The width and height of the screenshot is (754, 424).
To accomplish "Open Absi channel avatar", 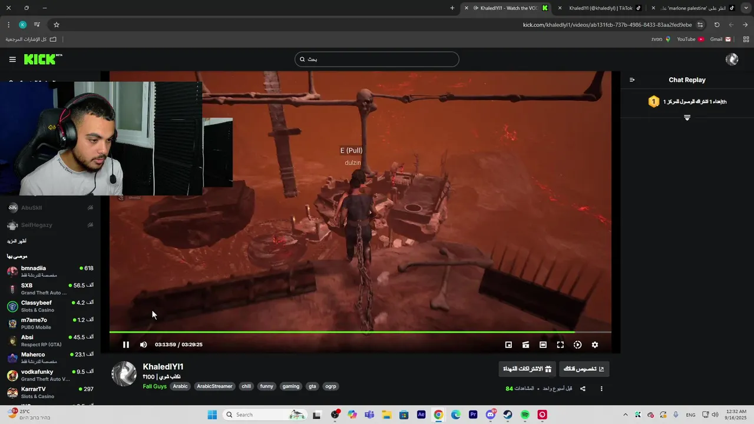I will click(12, 341).
